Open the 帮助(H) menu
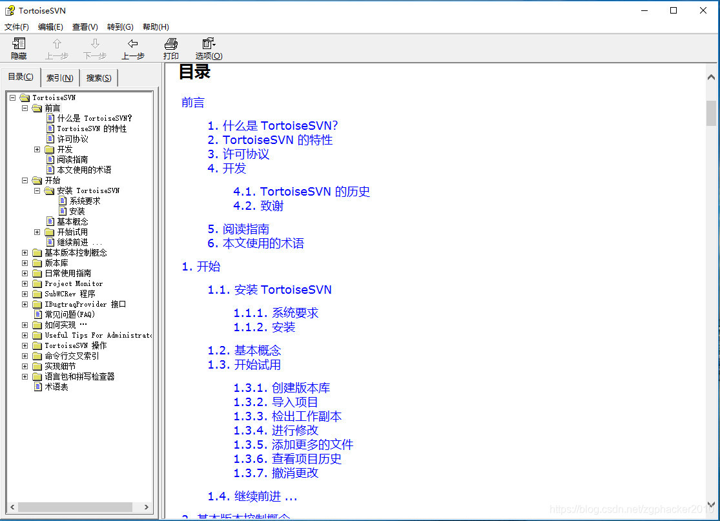The image size is (720, 521). coord(156,26)
